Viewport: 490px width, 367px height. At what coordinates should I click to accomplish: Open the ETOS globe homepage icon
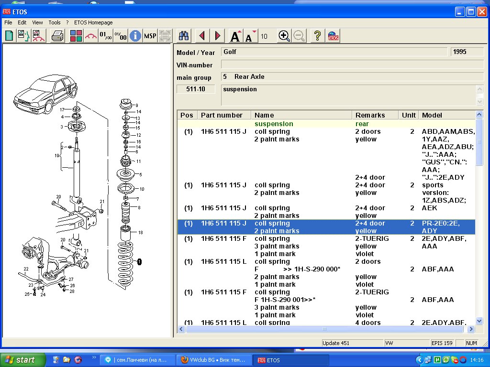(x=334, y=36)
